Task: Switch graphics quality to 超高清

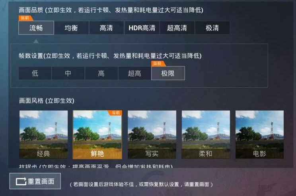Action: (x=177, y=28)
